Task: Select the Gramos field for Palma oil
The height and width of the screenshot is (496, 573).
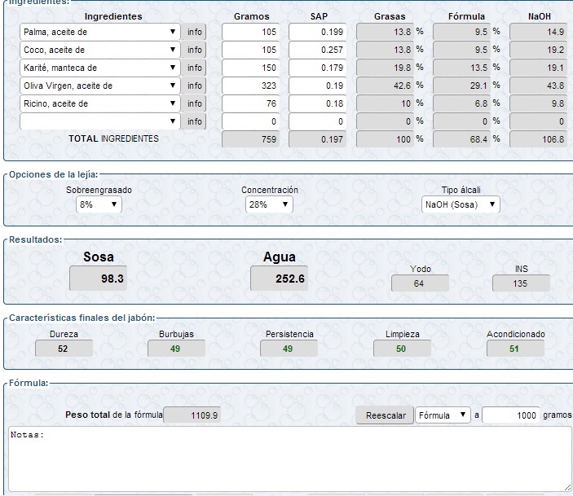Action: coord(251,32)
